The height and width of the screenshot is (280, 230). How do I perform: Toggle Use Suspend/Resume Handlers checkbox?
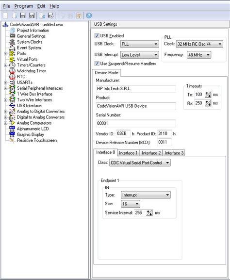click(x=97, y=64)
